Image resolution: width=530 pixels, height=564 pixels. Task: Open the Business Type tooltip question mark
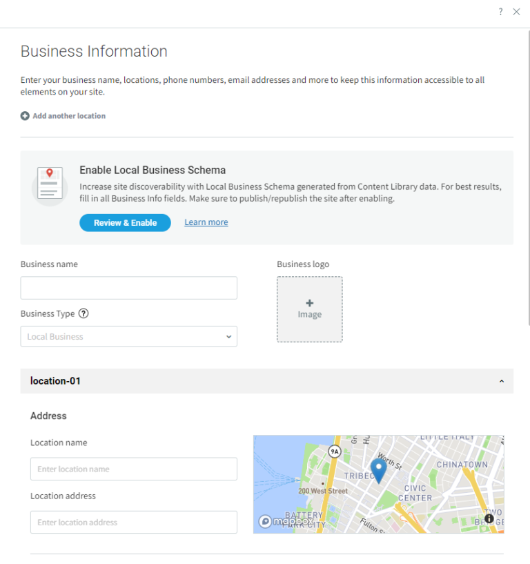[84, 313]
